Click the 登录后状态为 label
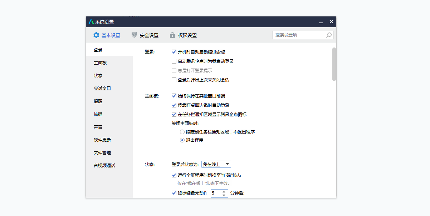430x216 pixels. click(185, 165)
